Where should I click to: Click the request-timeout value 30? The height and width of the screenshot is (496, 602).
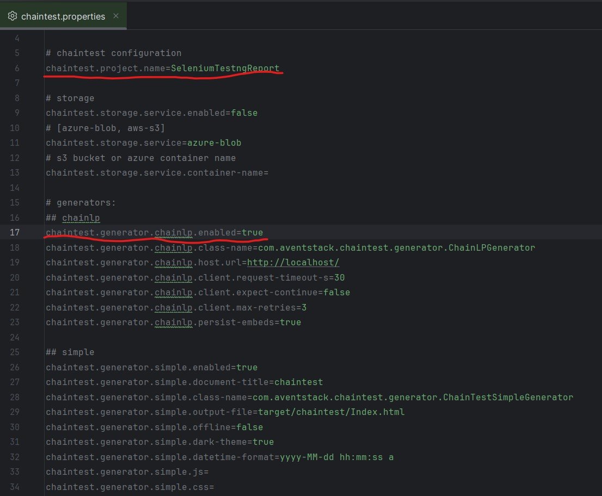pyautogui.click(x=340, y=278)
